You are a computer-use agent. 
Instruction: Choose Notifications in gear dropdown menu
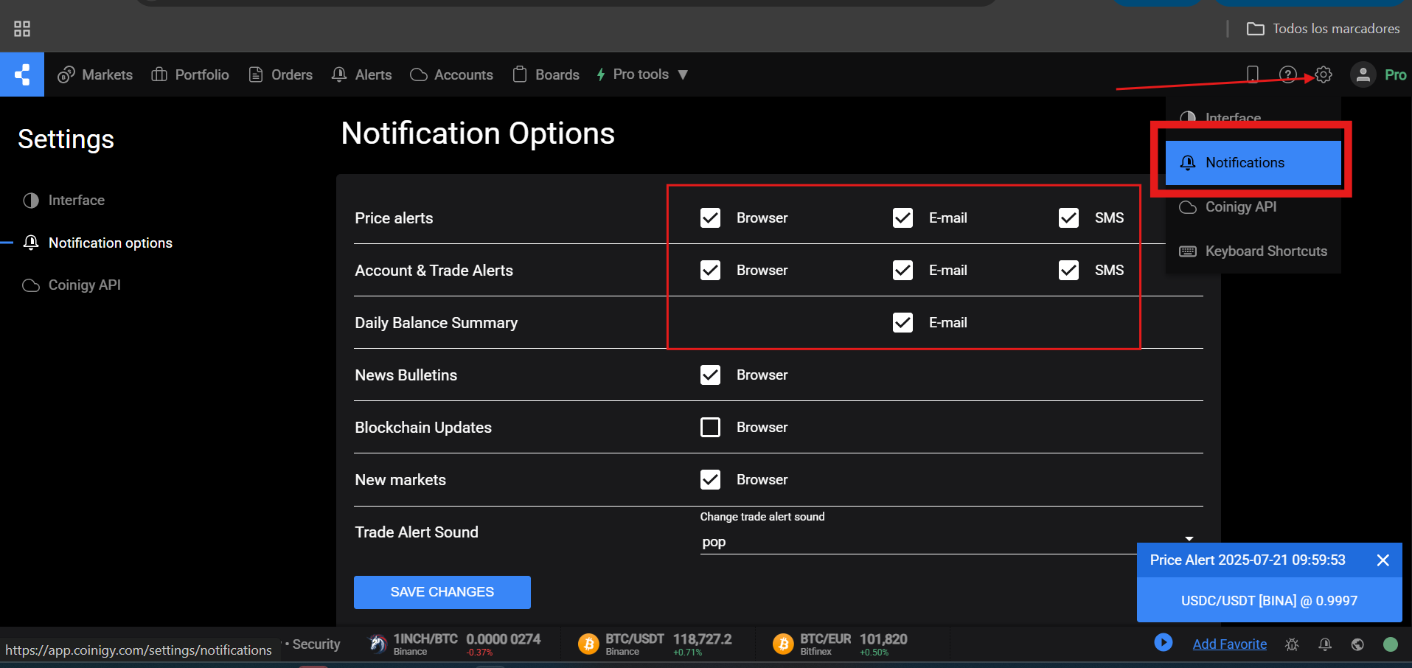[1253, 163]
